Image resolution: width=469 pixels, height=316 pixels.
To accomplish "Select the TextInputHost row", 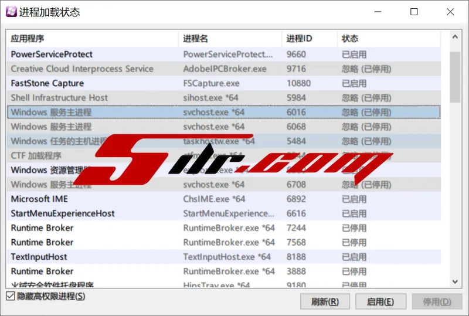I will coord(223,257).
